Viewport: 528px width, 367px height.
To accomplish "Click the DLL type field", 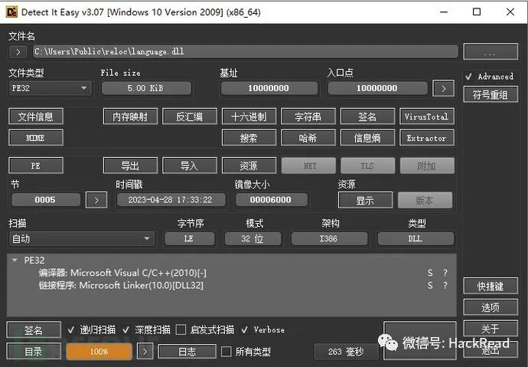I will coord(416,238).
